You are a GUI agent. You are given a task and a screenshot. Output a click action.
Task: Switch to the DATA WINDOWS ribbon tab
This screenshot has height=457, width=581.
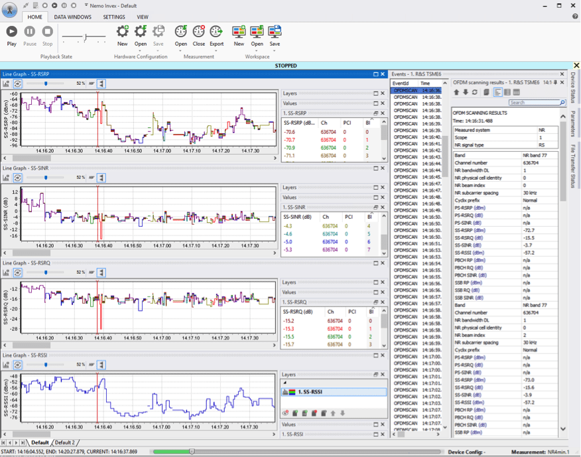coord(73,17)
